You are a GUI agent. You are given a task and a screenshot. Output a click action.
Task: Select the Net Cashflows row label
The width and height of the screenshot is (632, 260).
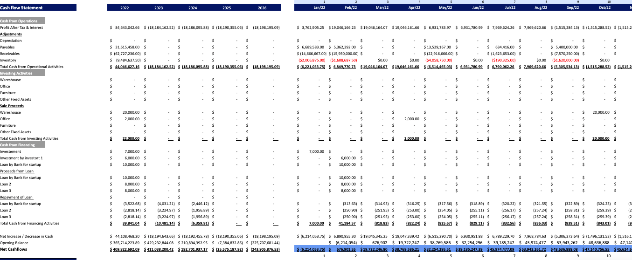tap(13, 249)
